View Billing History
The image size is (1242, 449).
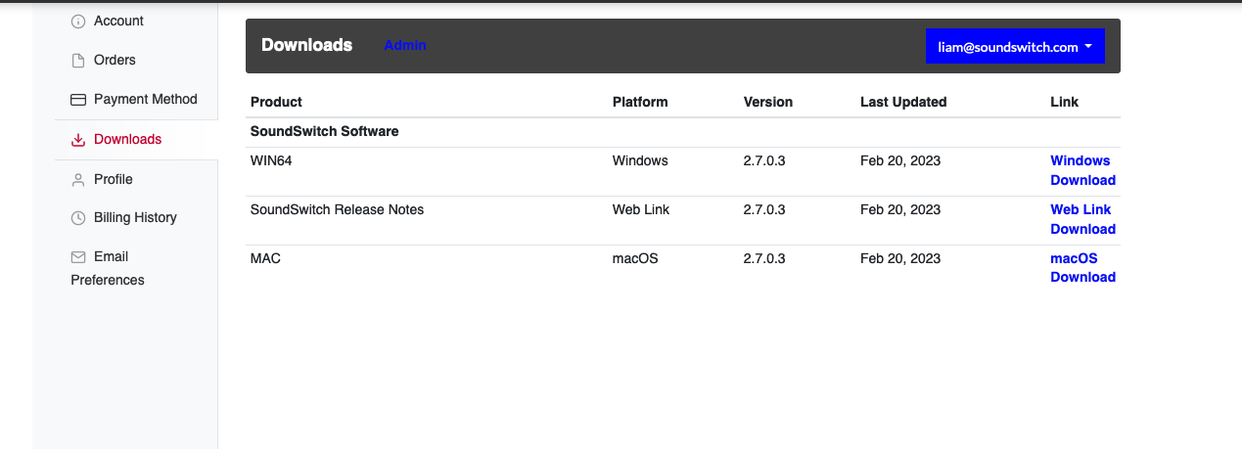pyautogui.click(x=136, y=217)
